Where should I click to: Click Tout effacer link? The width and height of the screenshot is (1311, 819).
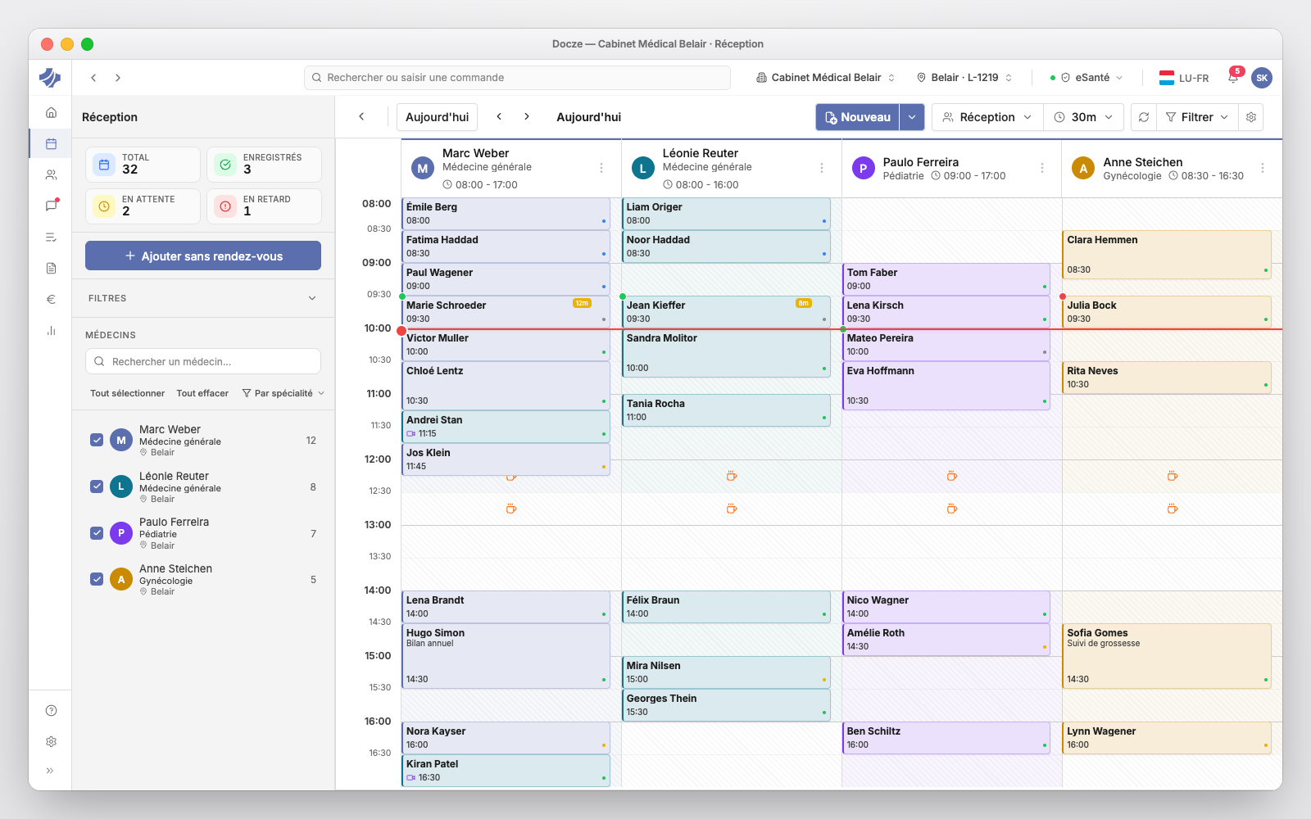coord(202,393)
